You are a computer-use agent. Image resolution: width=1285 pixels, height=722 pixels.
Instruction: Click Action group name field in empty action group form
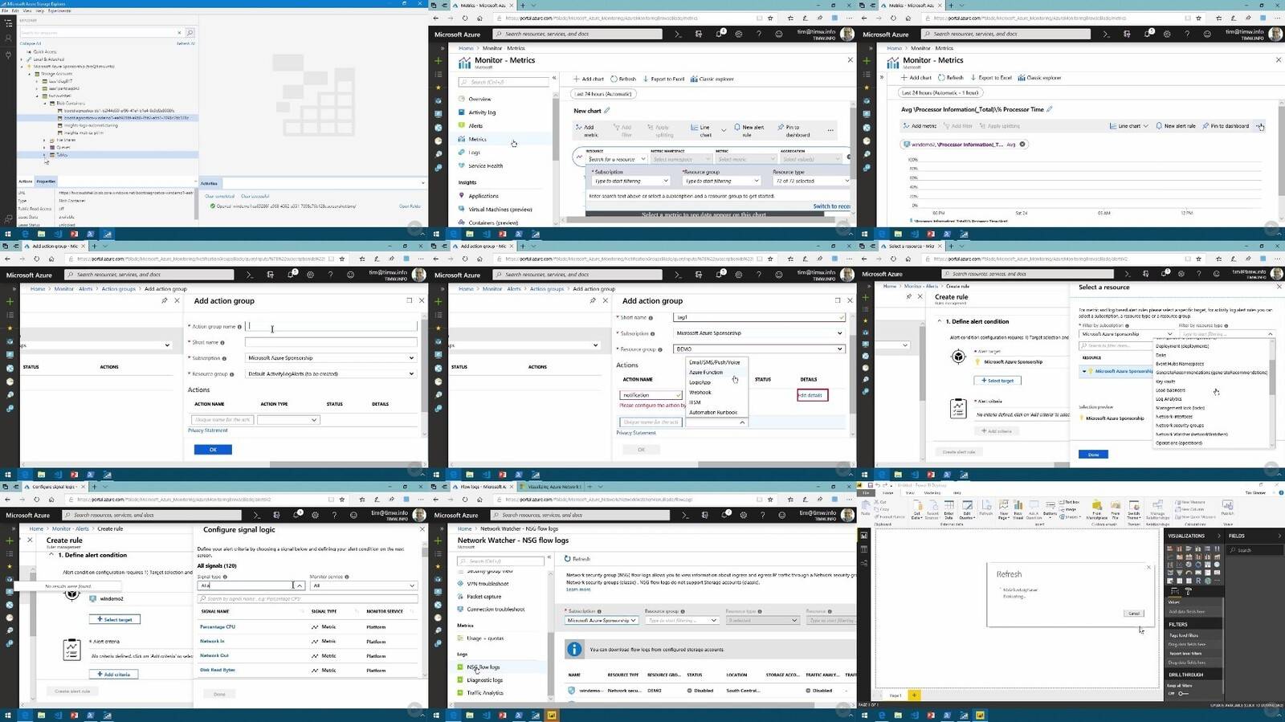pos(331,326)
